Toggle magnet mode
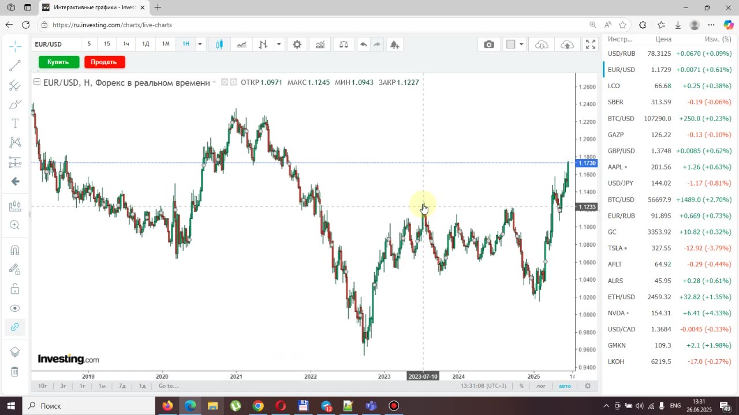The height and width of the screenshot is (415, 739). [x=15, y=250]
